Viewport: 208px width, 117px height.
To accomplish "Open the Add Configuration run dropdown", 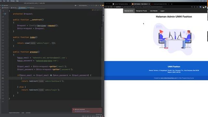I will coord(83,6).
